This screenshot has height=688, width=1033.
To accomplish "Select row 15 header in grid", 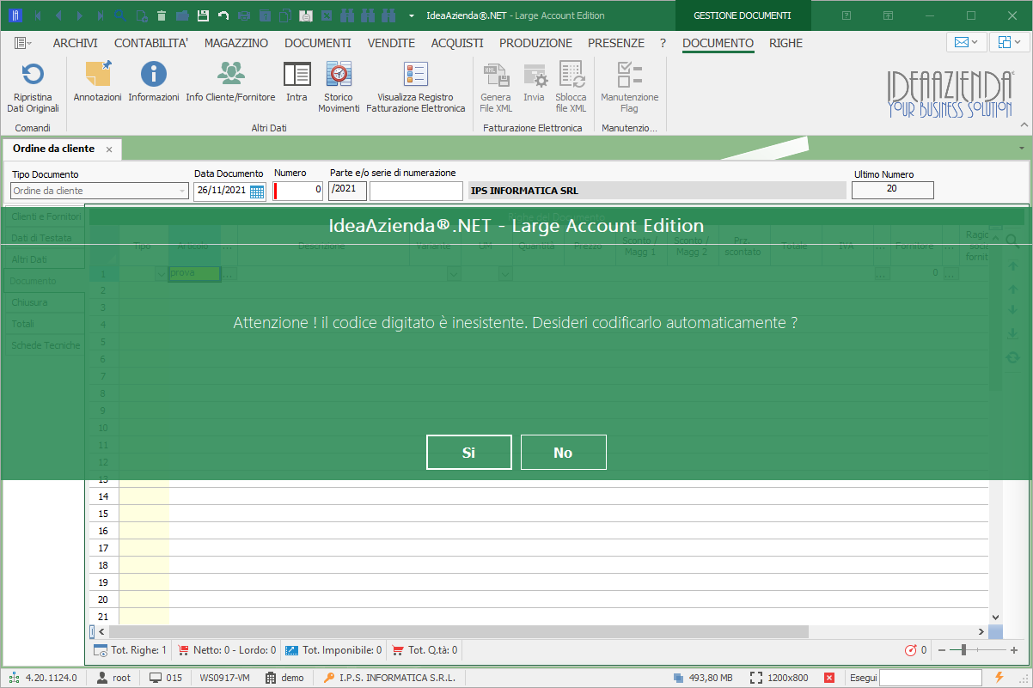I will (103, 514).
